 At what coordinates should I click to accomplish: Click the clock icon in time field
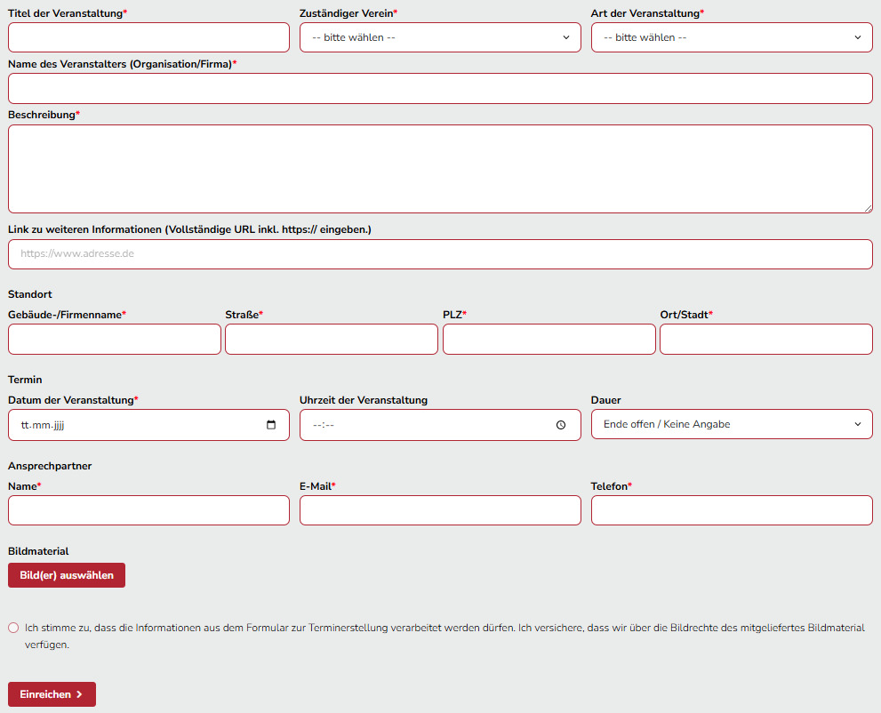[561, 425]
